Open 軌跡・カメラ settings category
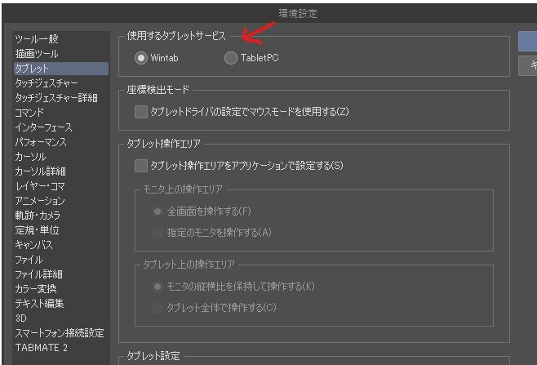 click(x=61, y=216)
